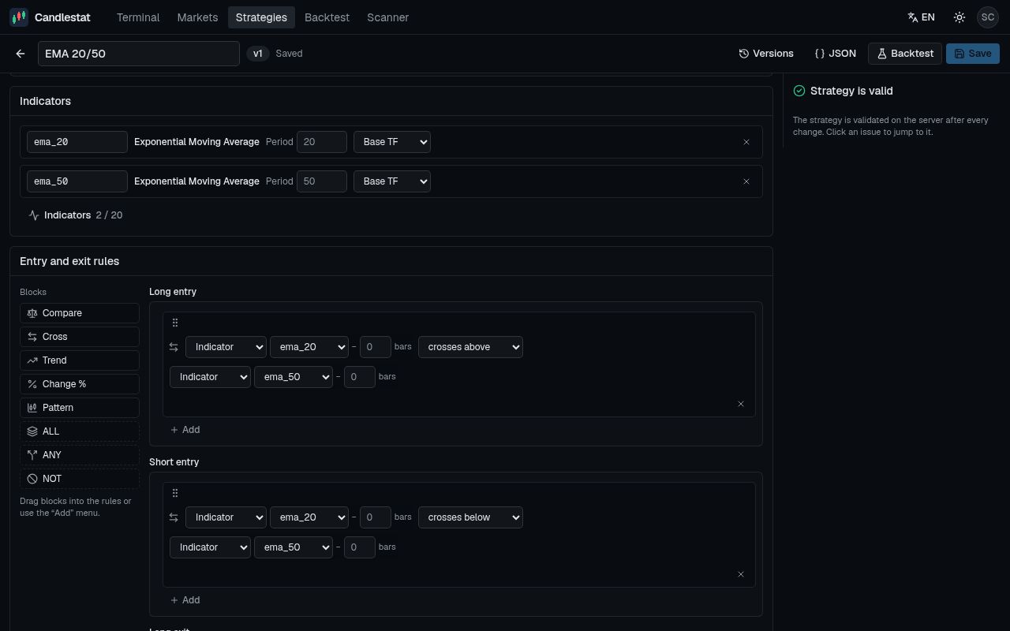The image size is (1010, 631).
Task: Open the Markets tab
Action: coord(197,17)
